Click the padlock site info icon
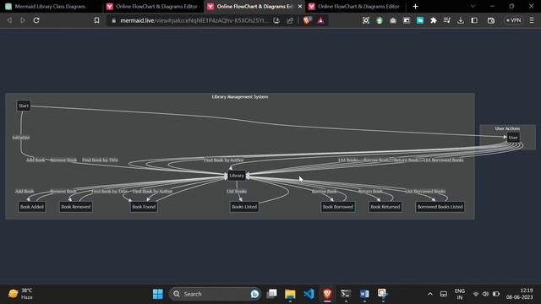 pyautogui.click(x=114, y=20)
